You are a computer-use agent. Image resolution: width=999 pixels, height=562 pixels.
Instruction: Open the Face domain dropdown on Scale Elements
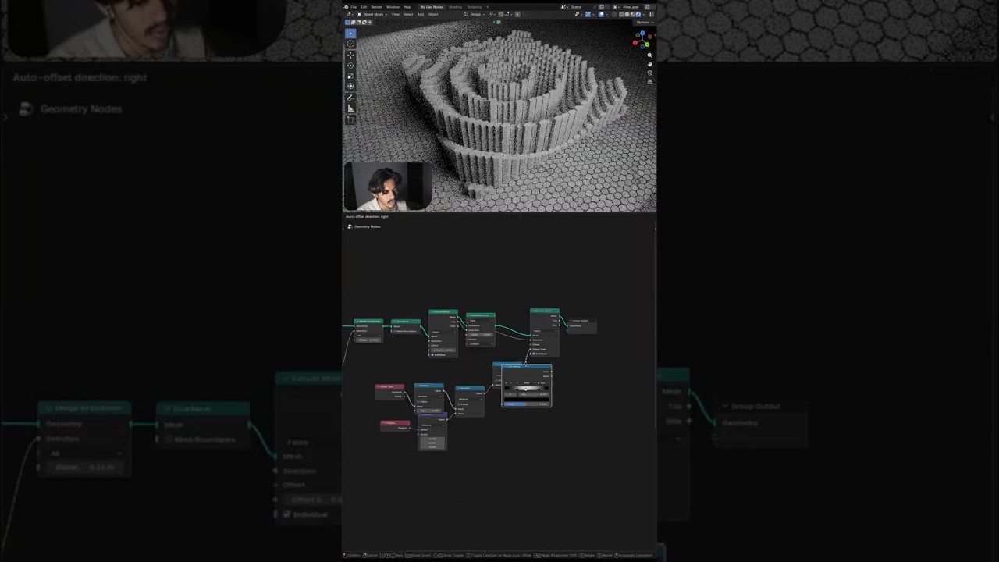pyautogui.click(x=480, y=320)
